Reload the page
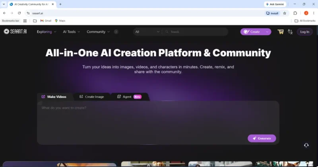This screenshot has width=318, height=167. (19, 13)
